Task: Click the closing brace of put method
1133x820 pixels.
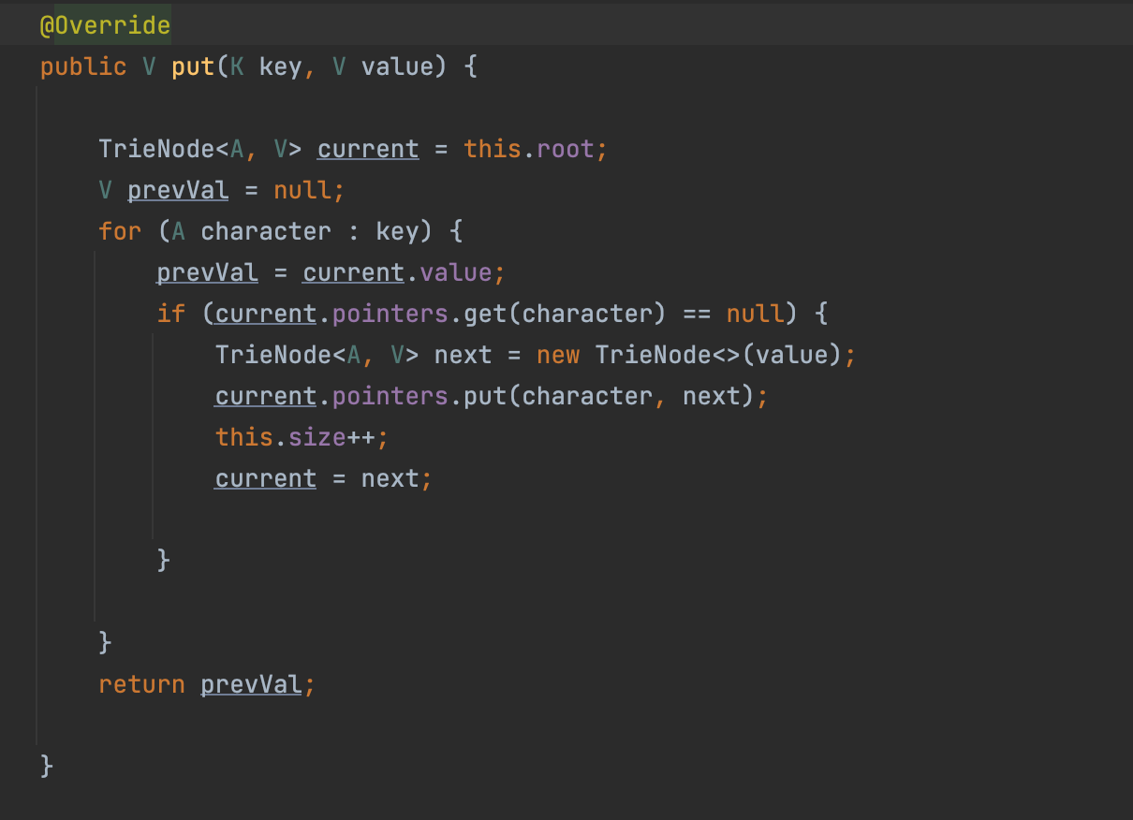Action: (x=47, y=766)
